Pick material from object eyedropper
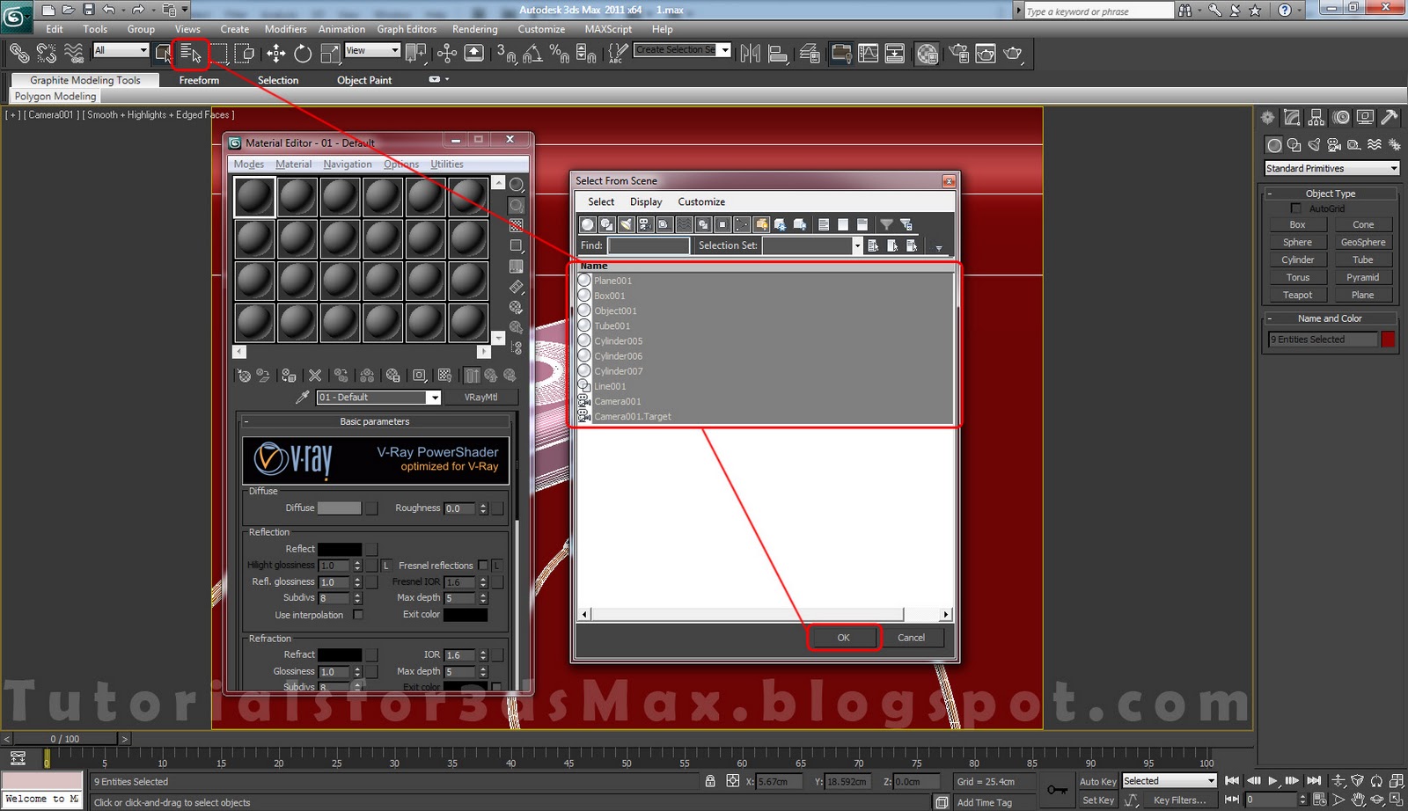The width and height of the screenshot is (1408, 811). [x=302, y=398]
